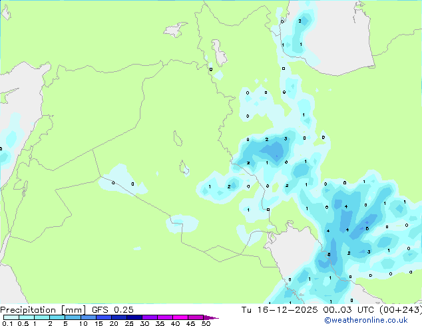Select the legend label '25'
The image size is (422, 326).
coord(129,323)
